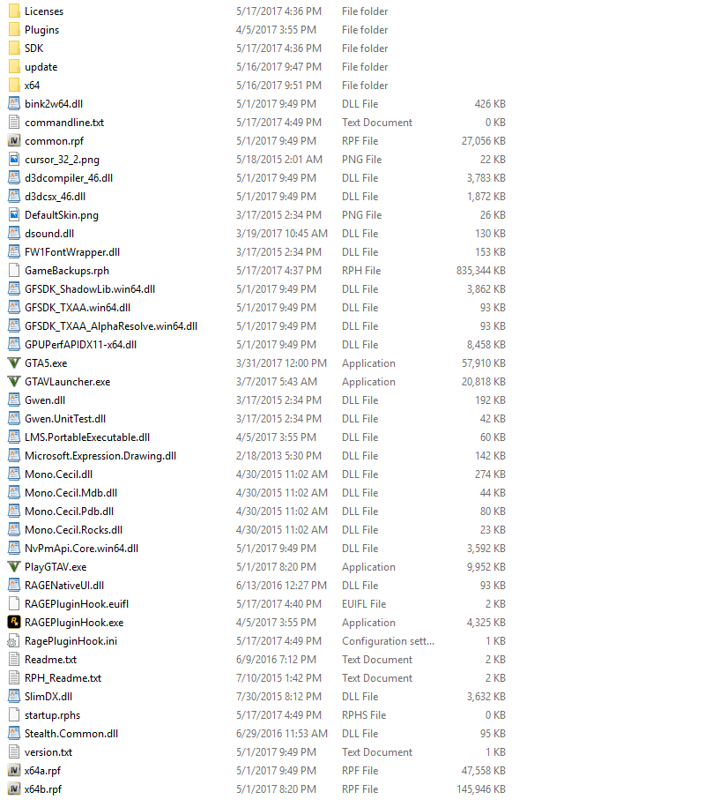Click date 6/9/2016 7:12 PM
Screen dimensions: 712x807
tap(276, 660)
